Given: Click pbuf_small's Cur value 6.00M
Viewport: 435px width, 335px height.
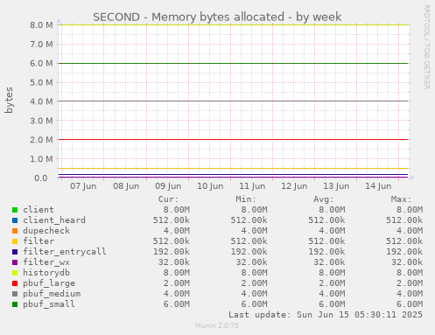Looking at the screenshot, I should [x=177, y=304].
